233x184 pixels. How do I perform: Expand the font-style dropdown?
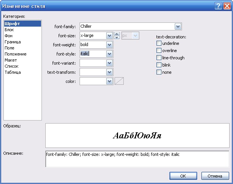(109, 54)
